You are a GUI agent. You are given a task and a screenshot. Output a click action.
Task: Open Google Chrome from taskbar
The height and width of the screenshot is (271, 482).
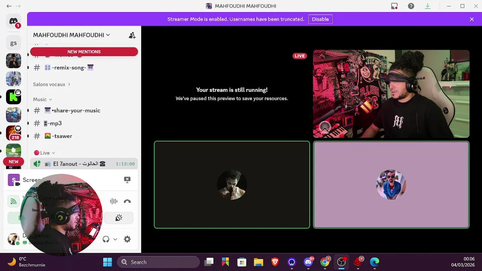coord(325,262)
